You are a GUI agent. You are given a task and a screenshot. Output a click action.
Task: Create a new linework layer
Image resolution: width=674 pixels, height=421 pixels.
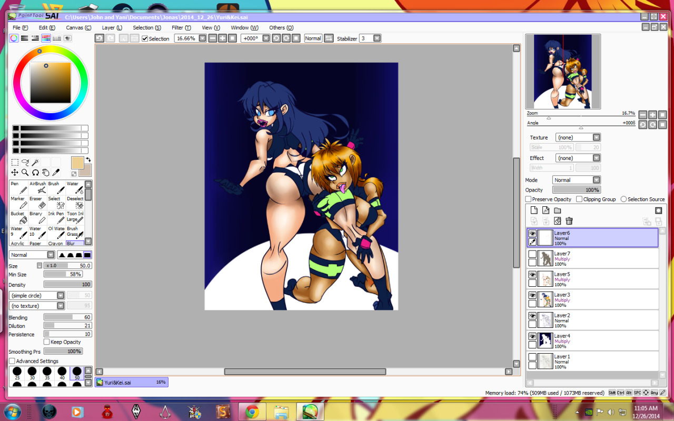(x=546, y=210)
